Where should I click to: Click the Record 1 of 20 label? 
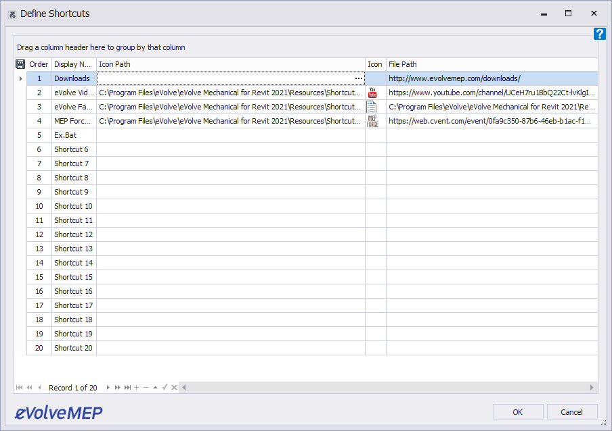73,388
